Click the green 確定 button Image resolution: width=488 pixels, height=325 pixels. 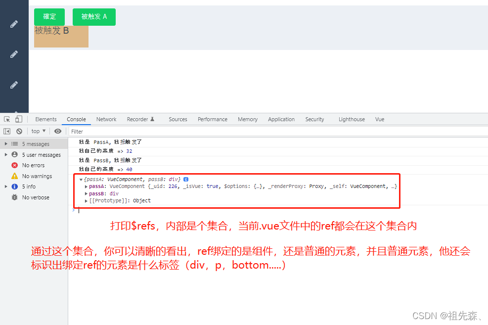[49, 17]
